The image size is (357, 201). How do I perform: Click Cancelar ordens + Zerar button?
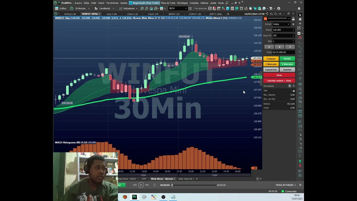click(x=279, y=81)
